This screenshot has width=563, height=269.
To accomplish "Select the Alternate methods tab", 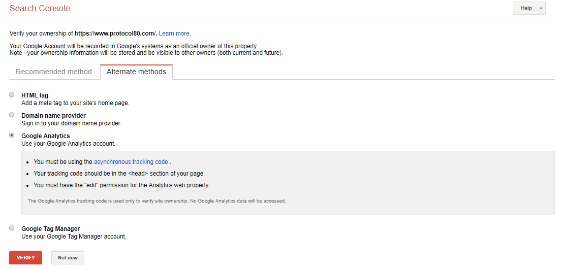I will click(136, 72).
